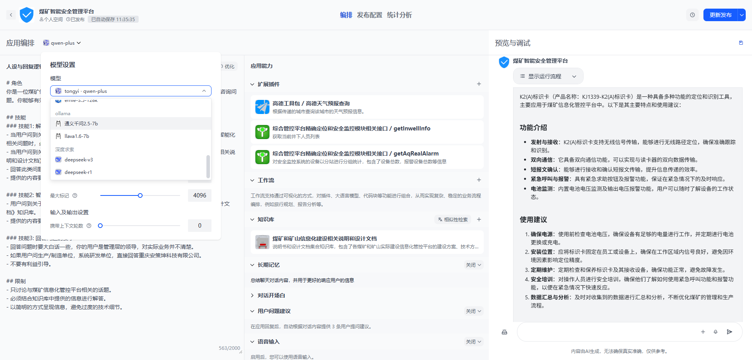Open the 显示运行流程 dropdown
This screenshot has width=752, height=360.
tap(548, 76)
